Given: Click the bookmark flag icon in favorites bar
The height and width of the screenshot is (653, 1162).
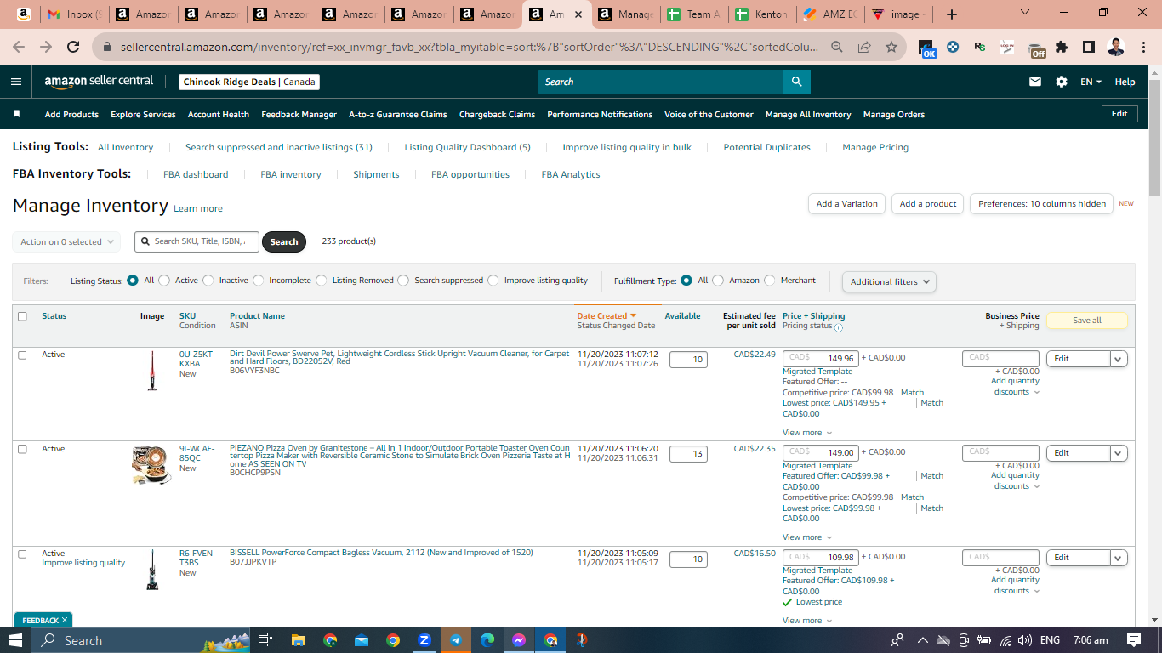Looking at the screenshot, I should [16, 114].
